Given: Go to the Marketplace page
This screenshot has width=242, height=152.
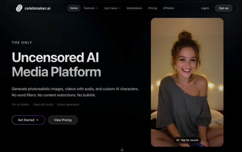Looking at the screenshot, I should pyautogui.click(x=134, y=8).
